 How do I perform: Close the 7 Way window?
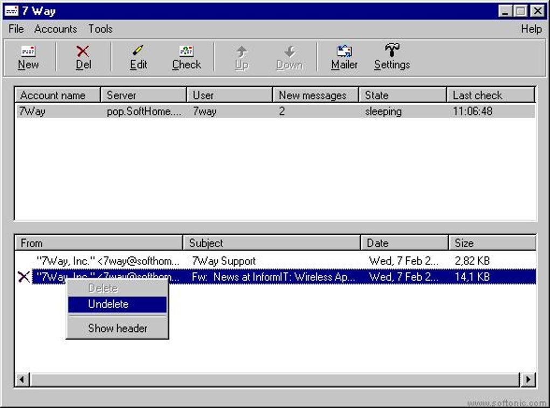coord(537,11)
